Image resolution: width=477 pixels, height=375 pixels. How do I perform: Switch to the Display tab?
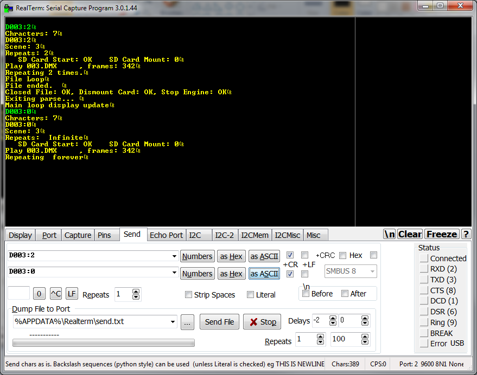(x=21, y=235)
